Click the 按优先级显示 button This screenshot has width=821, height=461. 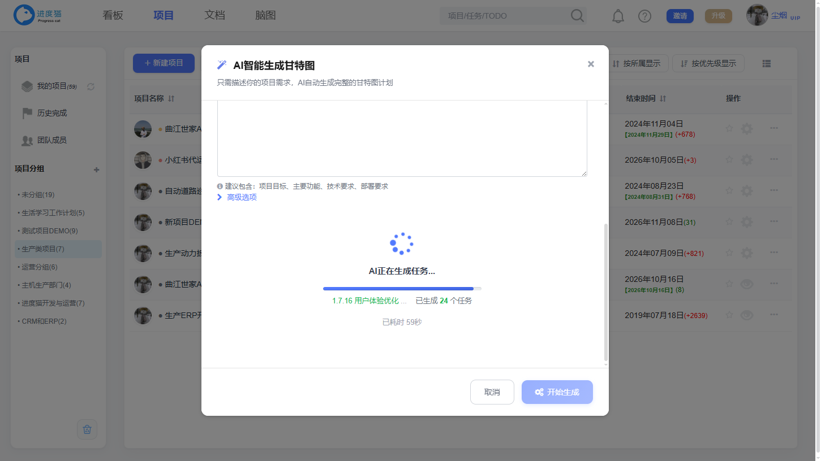click(x=708, y=63)
